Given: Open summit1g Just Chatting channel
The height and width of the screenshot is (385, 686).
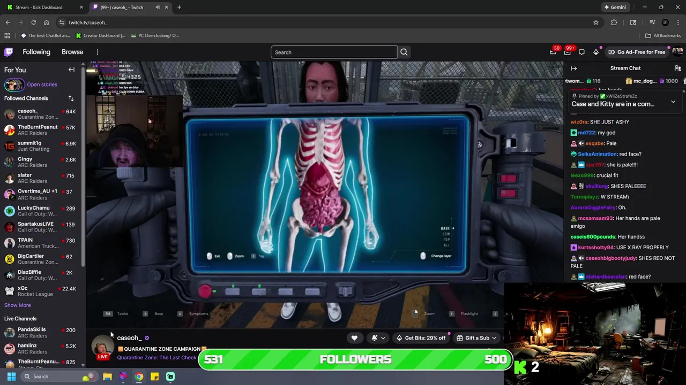Looking at the screenshot, I should [41, 146].
